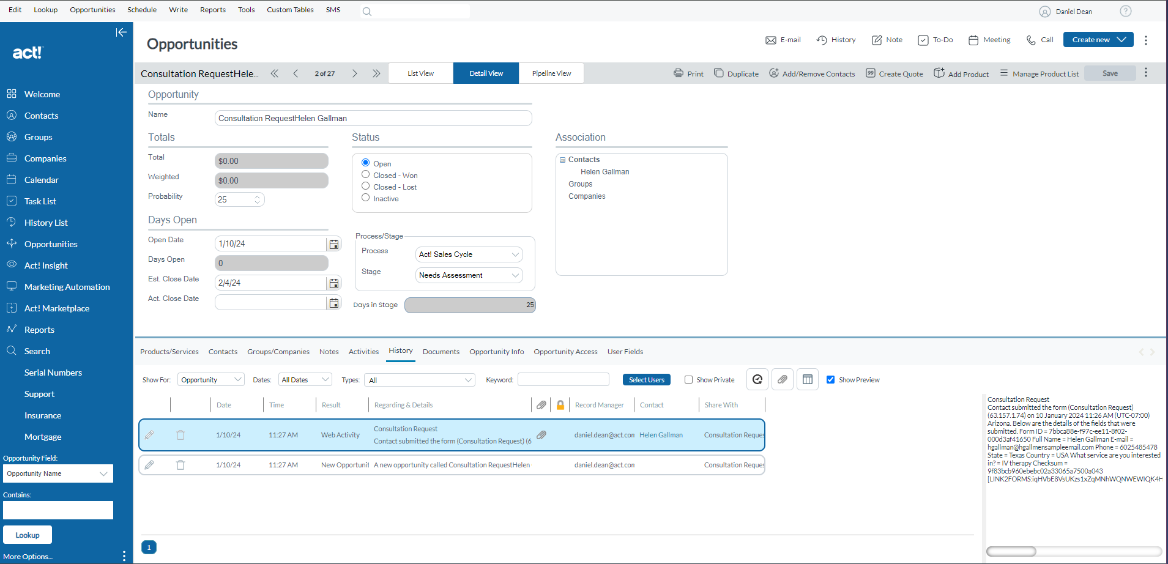
Task: Click the Print icon on the opportunity toolbar
Action: (x=679, y=73)
